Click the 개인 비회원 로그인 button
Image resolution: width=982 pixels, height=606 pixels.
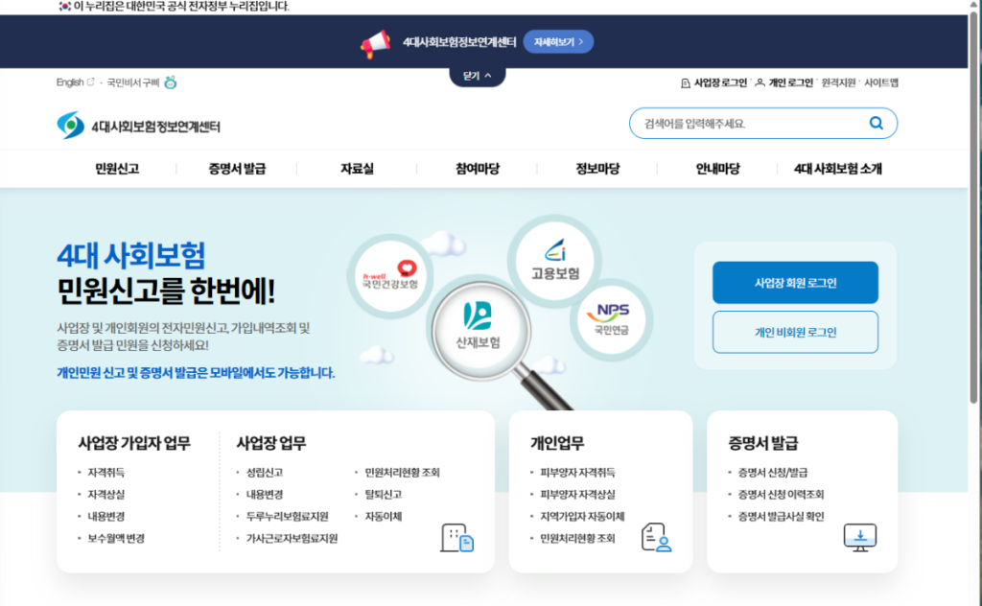[795, 332]
